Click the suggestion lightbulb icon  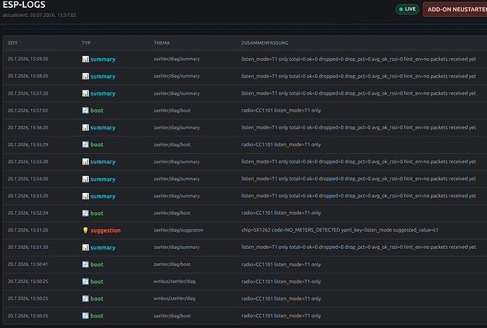(x=86, y=230)
